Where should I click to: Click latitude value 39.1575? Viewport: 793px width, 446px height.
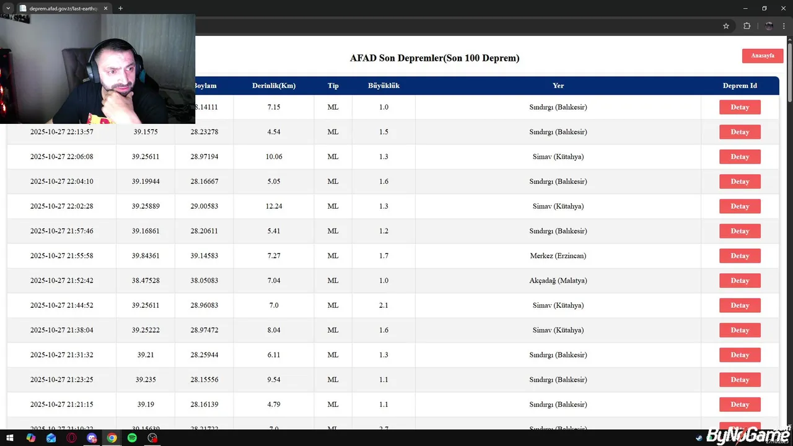coord(146,132)
